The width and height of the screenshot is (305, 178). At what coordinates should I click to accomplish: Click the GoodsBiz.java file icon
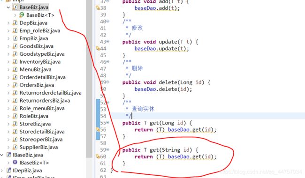click(15, 46)
